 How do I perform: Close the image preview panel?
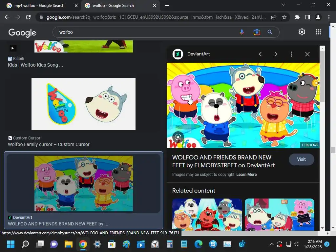tap(307, 54)
